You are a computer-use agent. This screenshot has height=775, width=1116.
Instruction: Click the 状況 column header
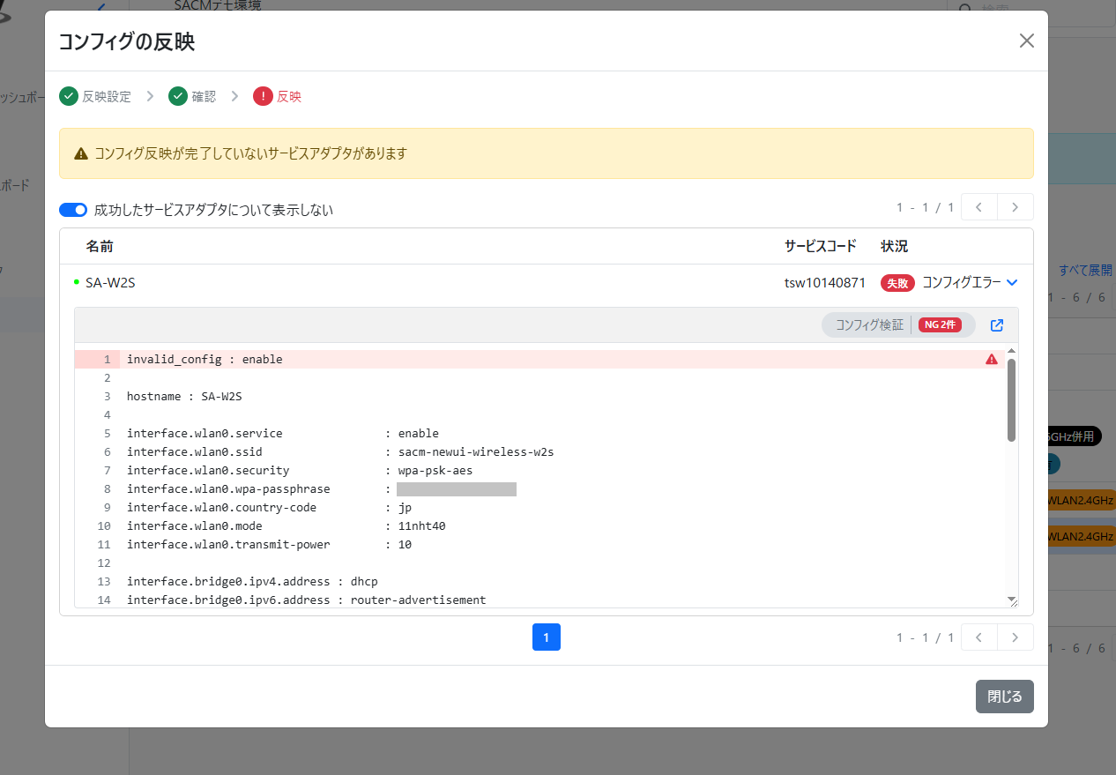[x=894, y=246]
